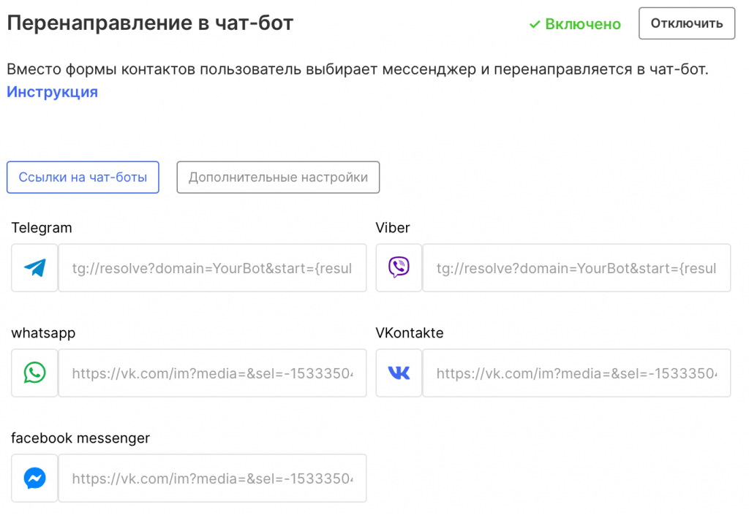The width and height of the screenshot is (749, 515).
Task: Focus the Viber bot link field
Action: coord(576,268)
